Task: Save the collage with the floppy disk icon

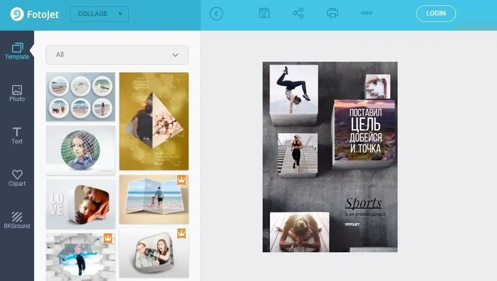Action: pos(264,13)
